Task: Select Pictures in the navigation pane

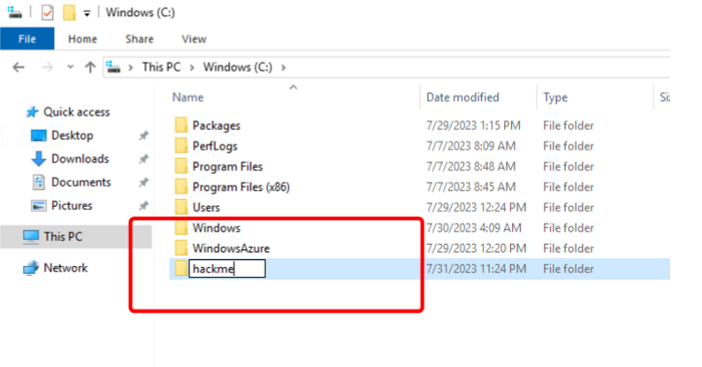Action: [72, 205]
